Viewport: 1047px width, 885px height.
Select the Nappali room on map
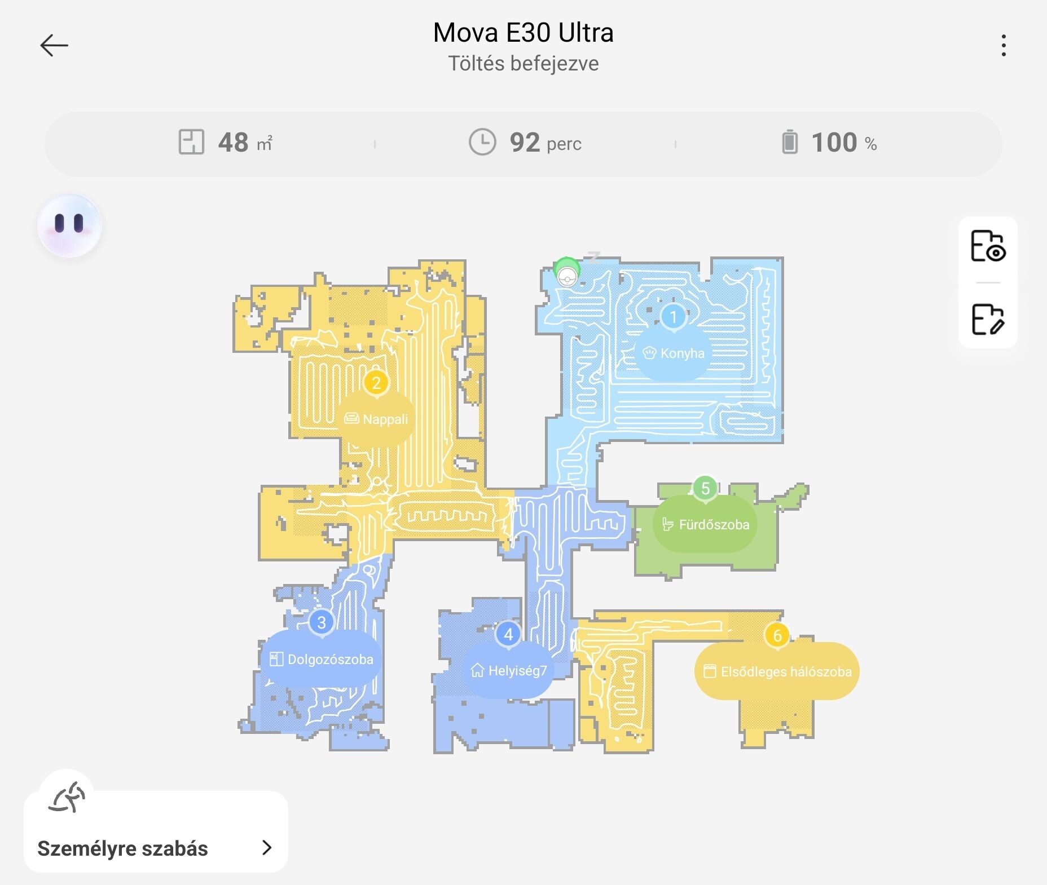[x=376, y=419]
